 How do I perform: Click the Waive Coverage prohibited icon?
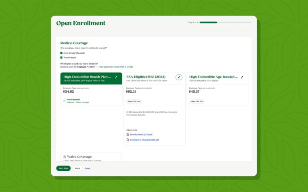65,157
